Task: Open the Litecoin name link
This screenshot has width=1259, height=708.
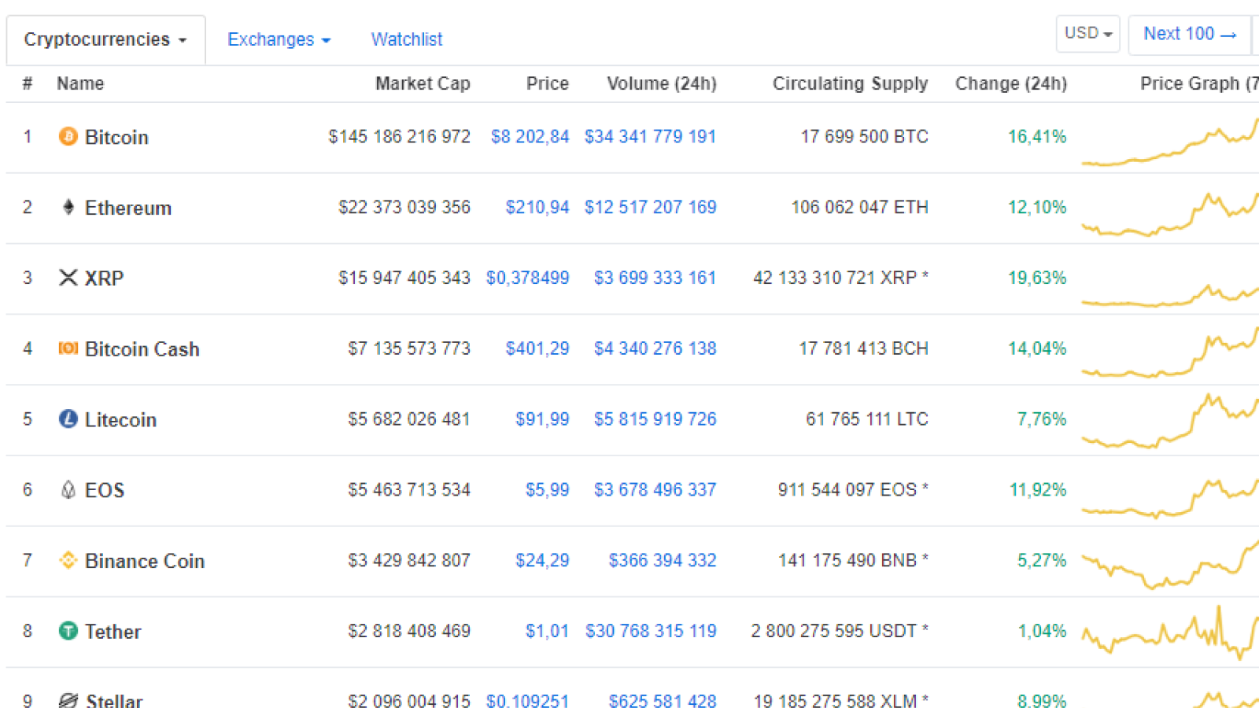Action: coord(120,420)
